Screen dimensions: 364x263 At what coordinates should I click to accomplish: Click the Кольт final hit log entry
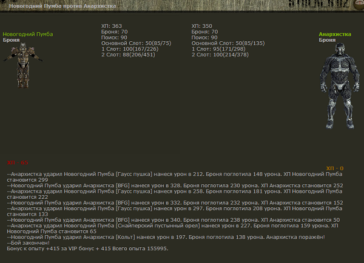coord(164,237)
